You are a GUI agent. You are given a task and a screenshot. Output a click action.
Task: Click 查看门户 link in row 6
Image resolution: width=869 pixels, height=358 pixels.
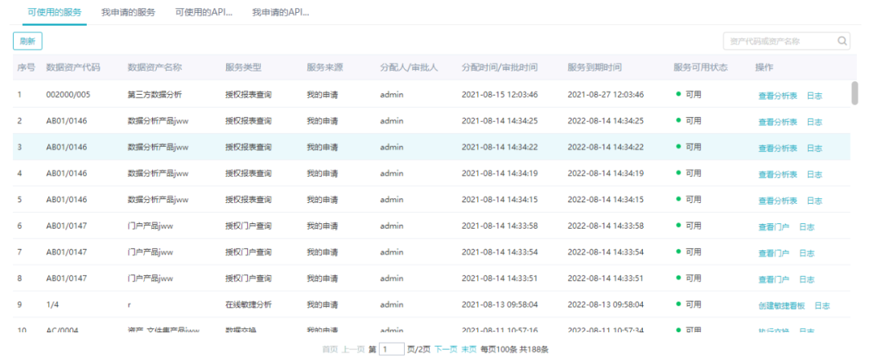tap(773, 227)
